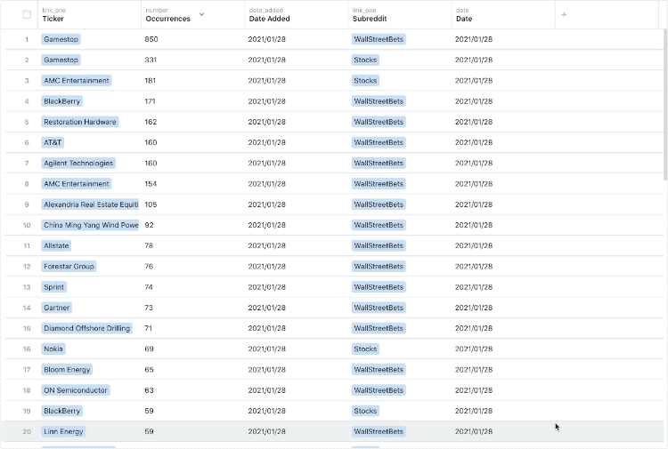
Task: Add a new column with plus icon
Action: click(x=564, y=14)
